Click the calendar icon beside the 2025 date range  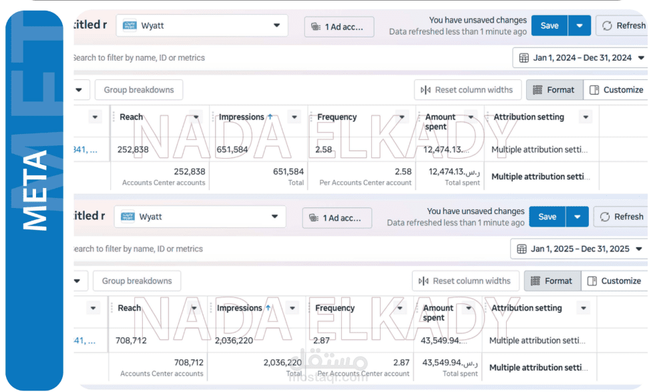pos(521,249)
